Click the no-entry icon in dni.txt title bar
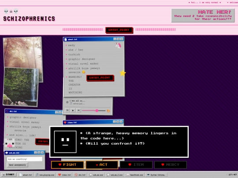The width and height of the screenshot is (238, 178). (x=7, y=111)
